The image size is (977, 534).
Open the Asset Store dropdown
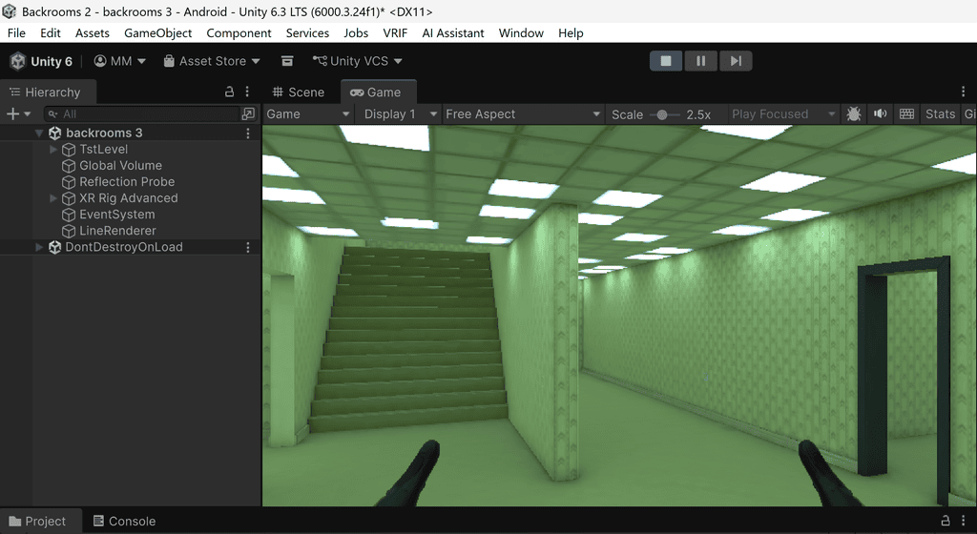212,61
